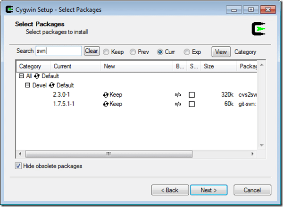The width and height of the screenshot is (283, 207).
Task: Check source box for cvs2svn 320k row
Action: (191, 95)
